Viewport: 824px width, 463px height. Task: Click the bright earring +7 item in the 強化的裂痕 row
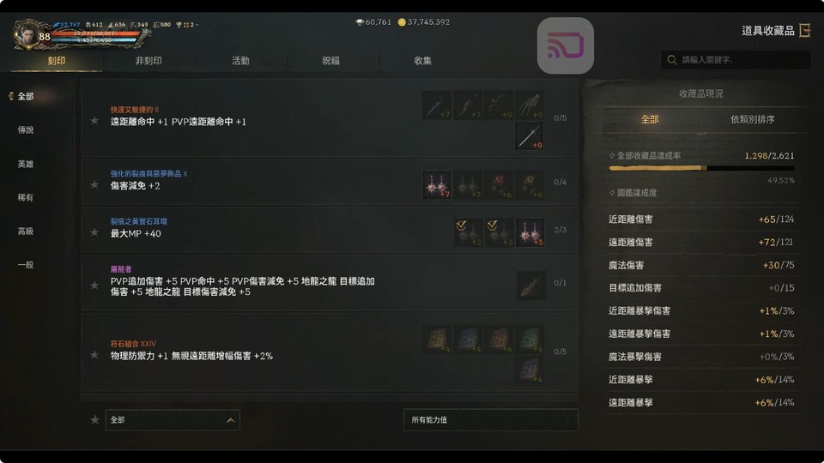[x=437, y=184]
